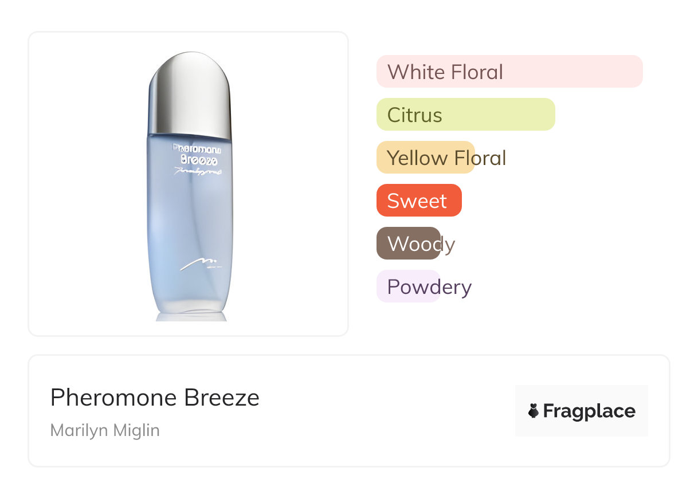
Task: Click the 'oral' end of the Yellow Floral label
Action: pyautogui.click(x=490, y=158)
